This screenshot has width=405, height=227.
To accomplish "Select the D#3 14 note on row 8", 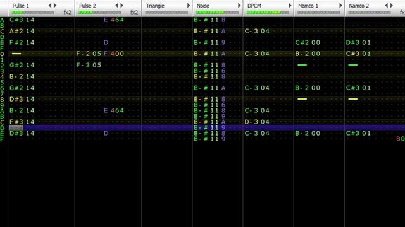I will coord(22,99).
